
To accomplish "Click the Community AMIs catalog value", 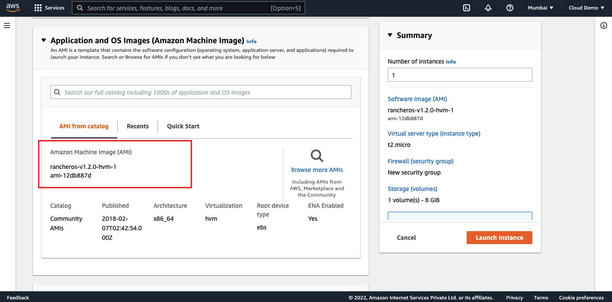I will [x=66, y=223].
